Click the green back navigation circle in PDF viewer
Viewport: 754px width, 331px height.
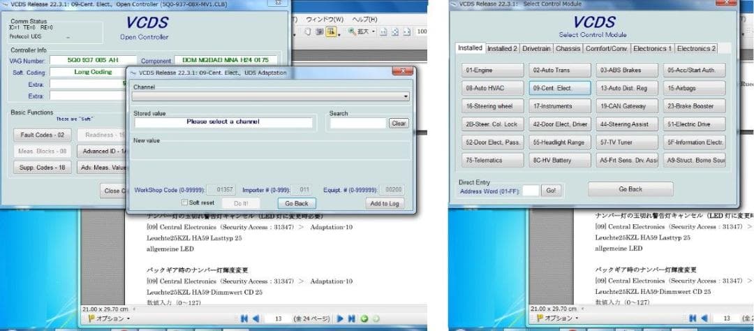364,318
